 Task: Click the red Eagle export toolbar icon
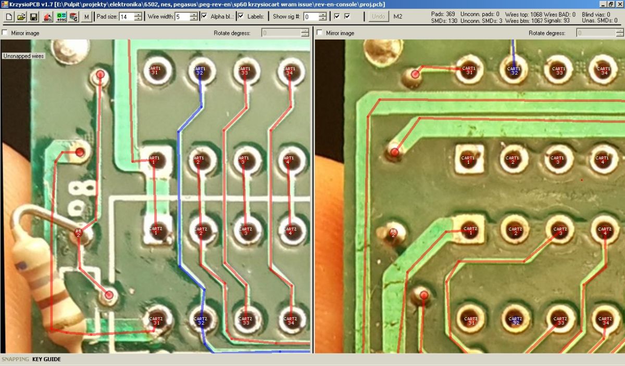coord(47,17)
